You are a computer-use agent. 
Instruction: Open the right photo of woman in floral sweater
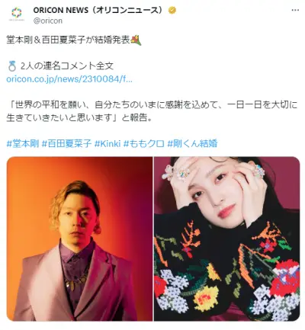coord(227,239)
